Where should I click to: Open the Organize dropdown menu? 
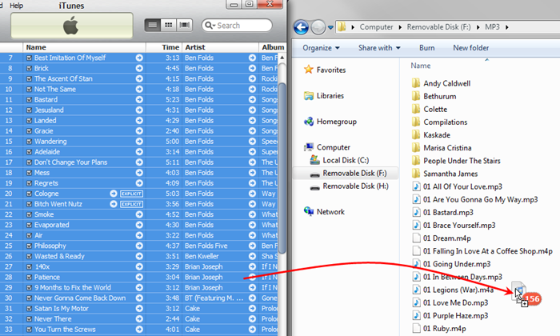(x=321, y=48)
